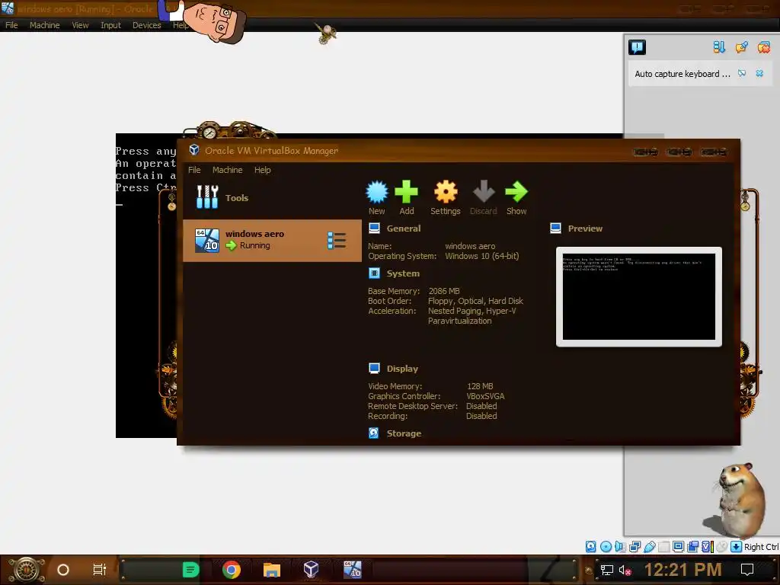780x585 pixels.
Task: Open File menu of running VM window
Action: tap(11, 25)
